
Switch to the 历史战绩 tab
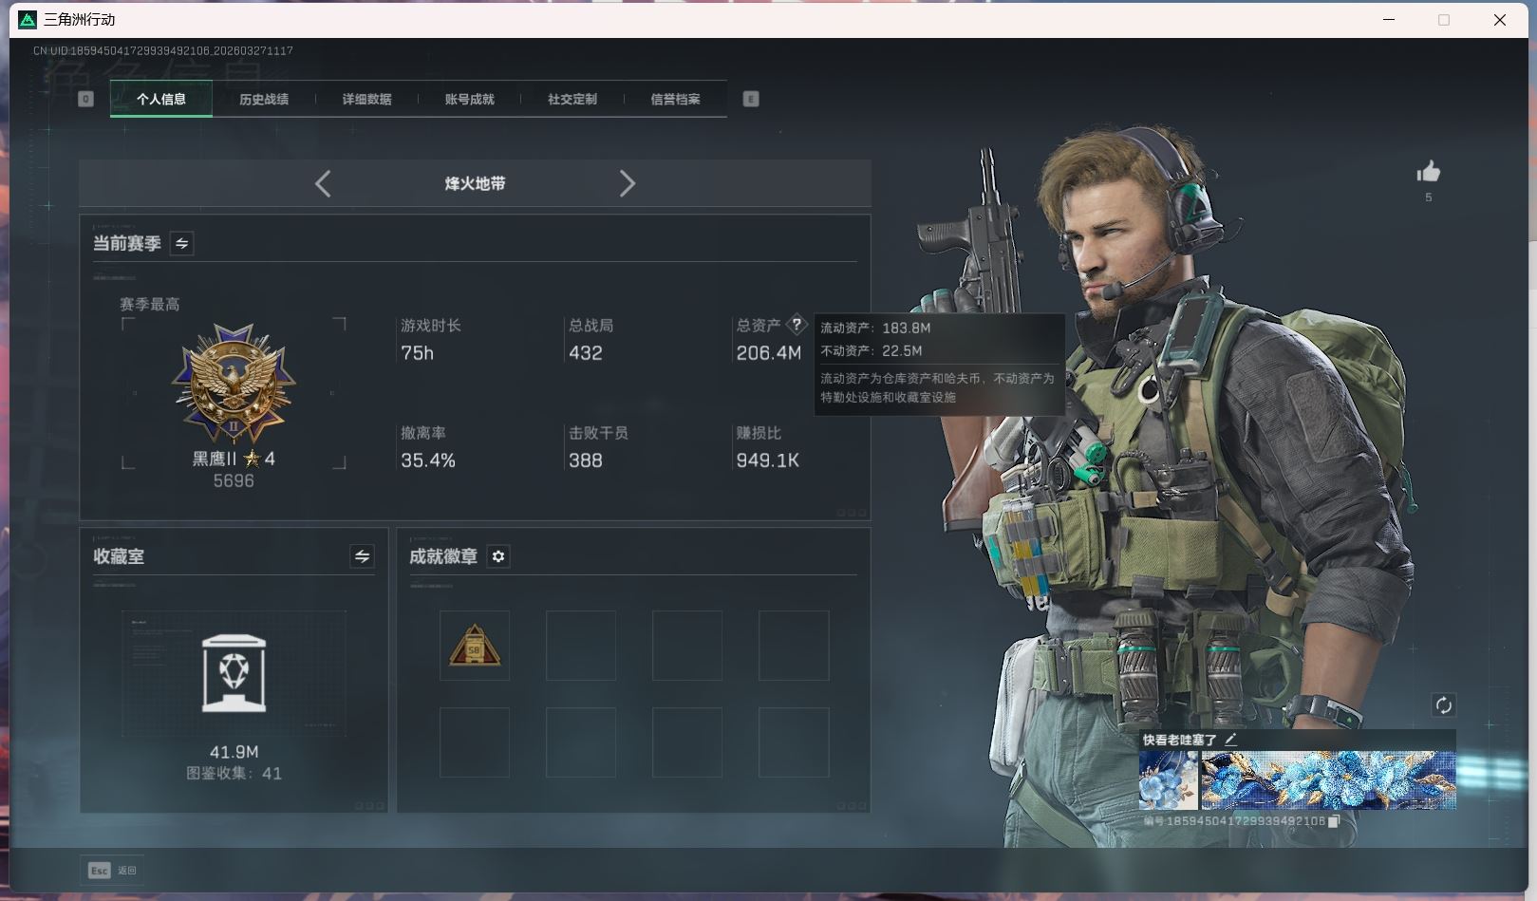[264, 99]
